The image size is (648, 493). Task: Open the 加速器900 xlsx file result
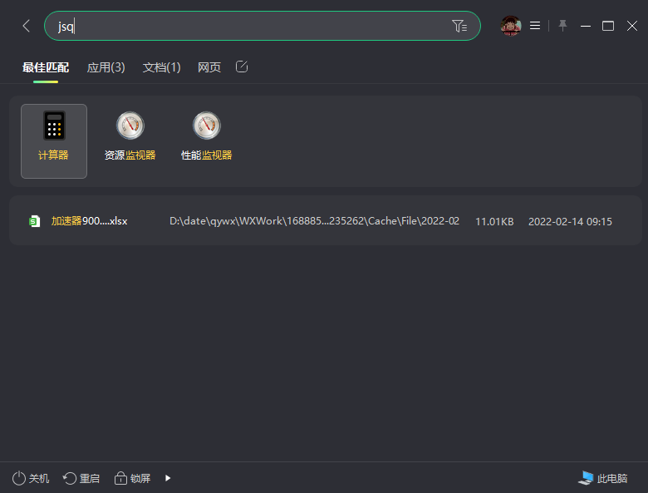(89, 221)
